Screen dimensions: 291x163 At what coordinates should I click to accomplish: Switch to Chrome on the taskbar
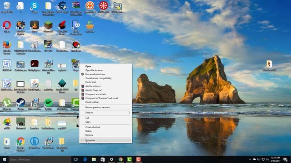pos(120,159)
